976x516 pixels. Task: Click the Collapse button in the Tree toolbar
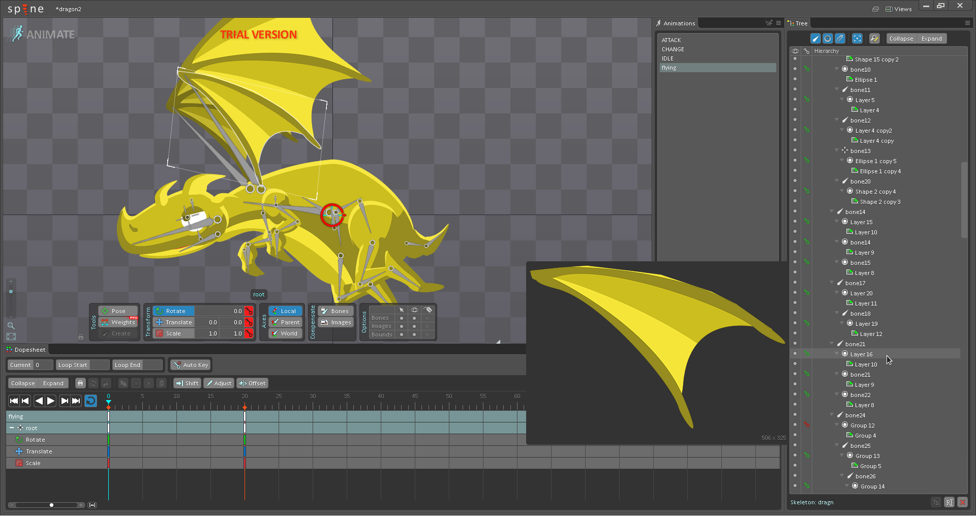tap(901, 39)
